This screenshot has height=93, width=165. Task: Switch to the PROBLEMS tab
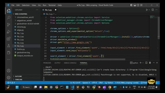tap(47, 63)
